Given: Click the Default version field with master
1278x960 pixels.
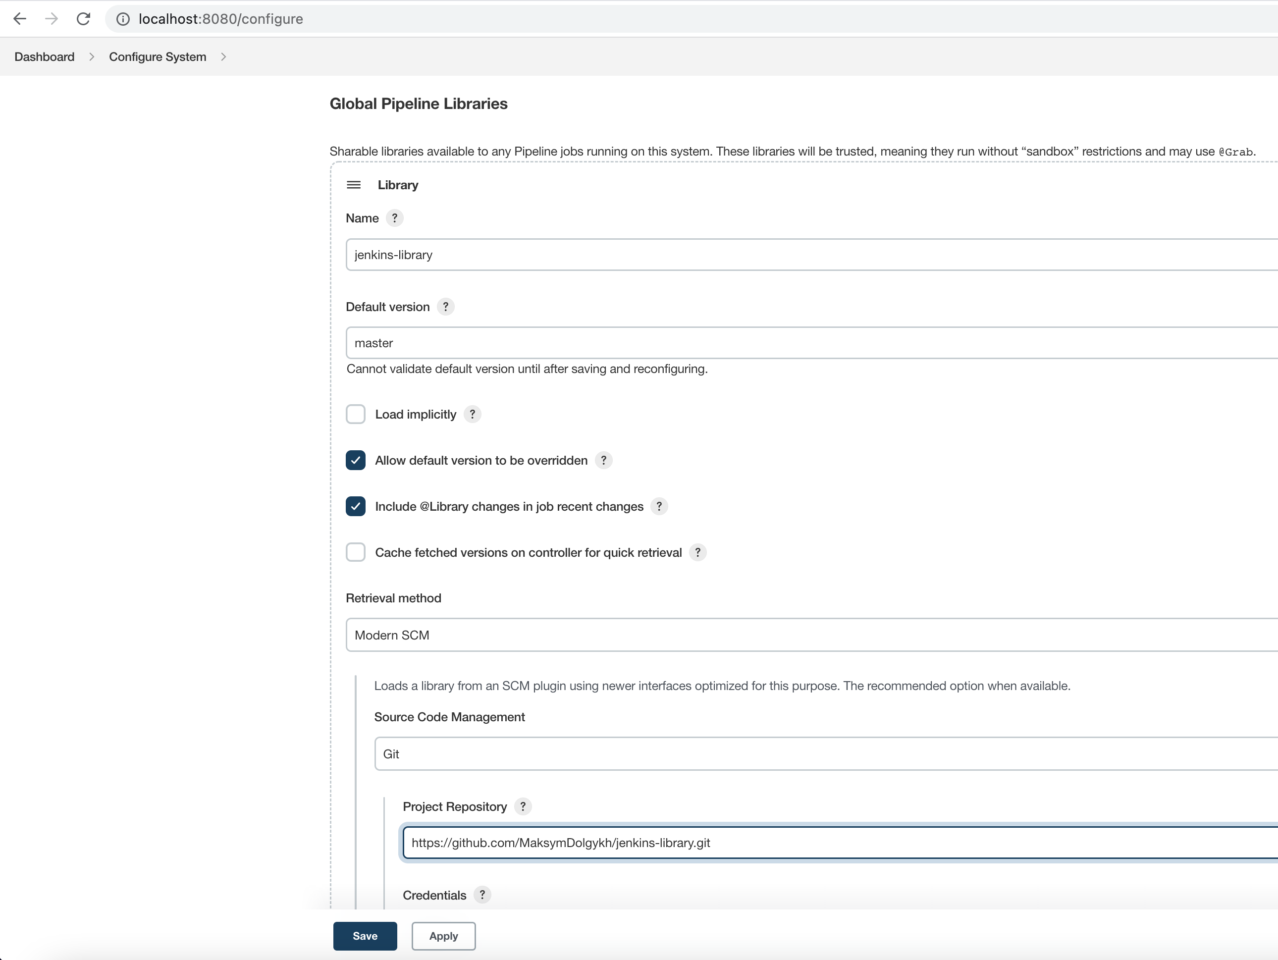Looking at the screenshot, I should click(812, 343).
